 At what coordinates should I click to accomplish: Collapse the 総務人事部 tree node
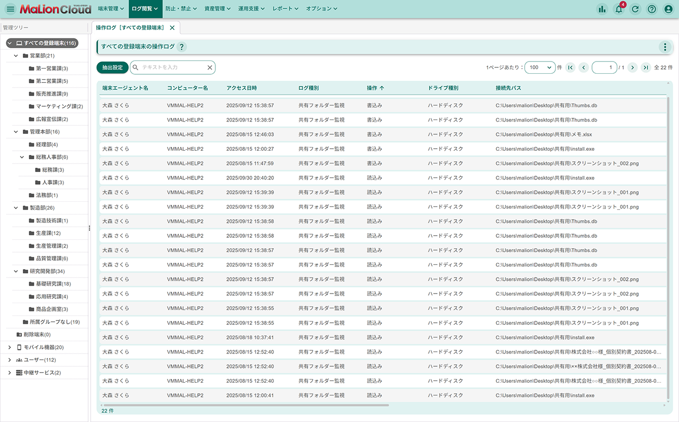coord(22,157)
